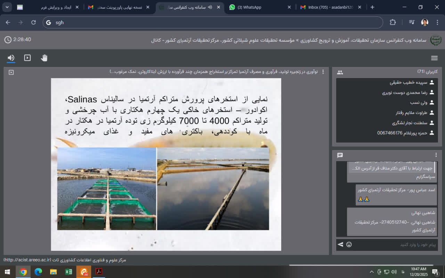Open presentation panel three-dot menu
This screenshot has width=445, height=278.
tap(323, 72)
